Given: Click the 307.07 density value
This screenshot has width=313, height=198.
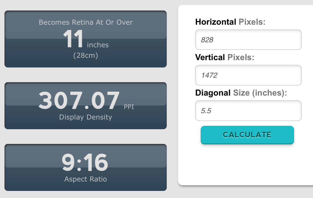Looking at the screenshot, I should point(79,100).
